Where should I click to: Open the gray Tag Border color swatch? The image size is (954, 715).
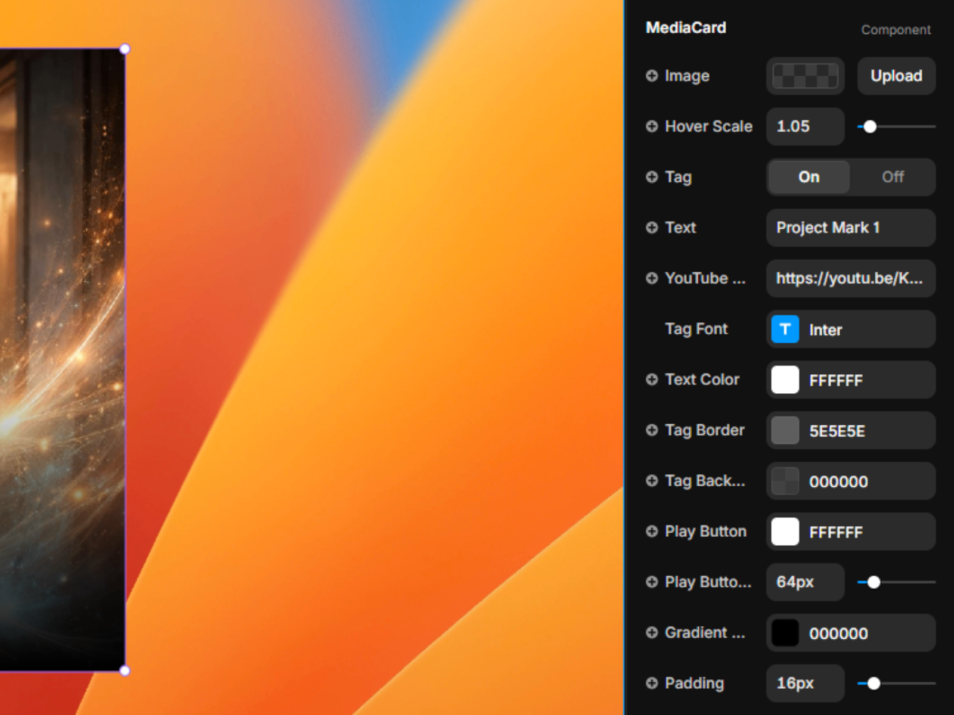pyautogui.click(x=785, y=431)
